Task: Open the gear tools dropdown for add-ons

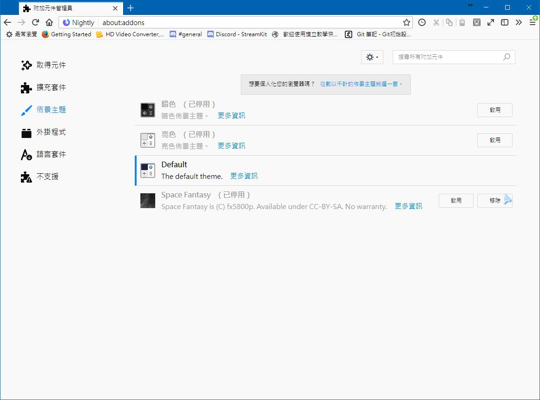Action: pyautogui.click(x=372, y=57)
